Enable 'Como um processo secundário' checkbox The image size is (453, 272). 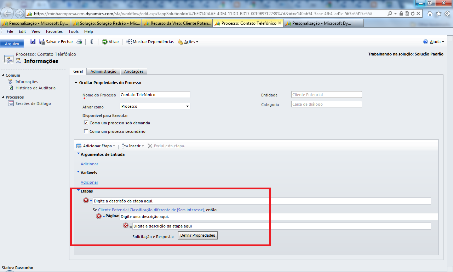pos(86,131)
